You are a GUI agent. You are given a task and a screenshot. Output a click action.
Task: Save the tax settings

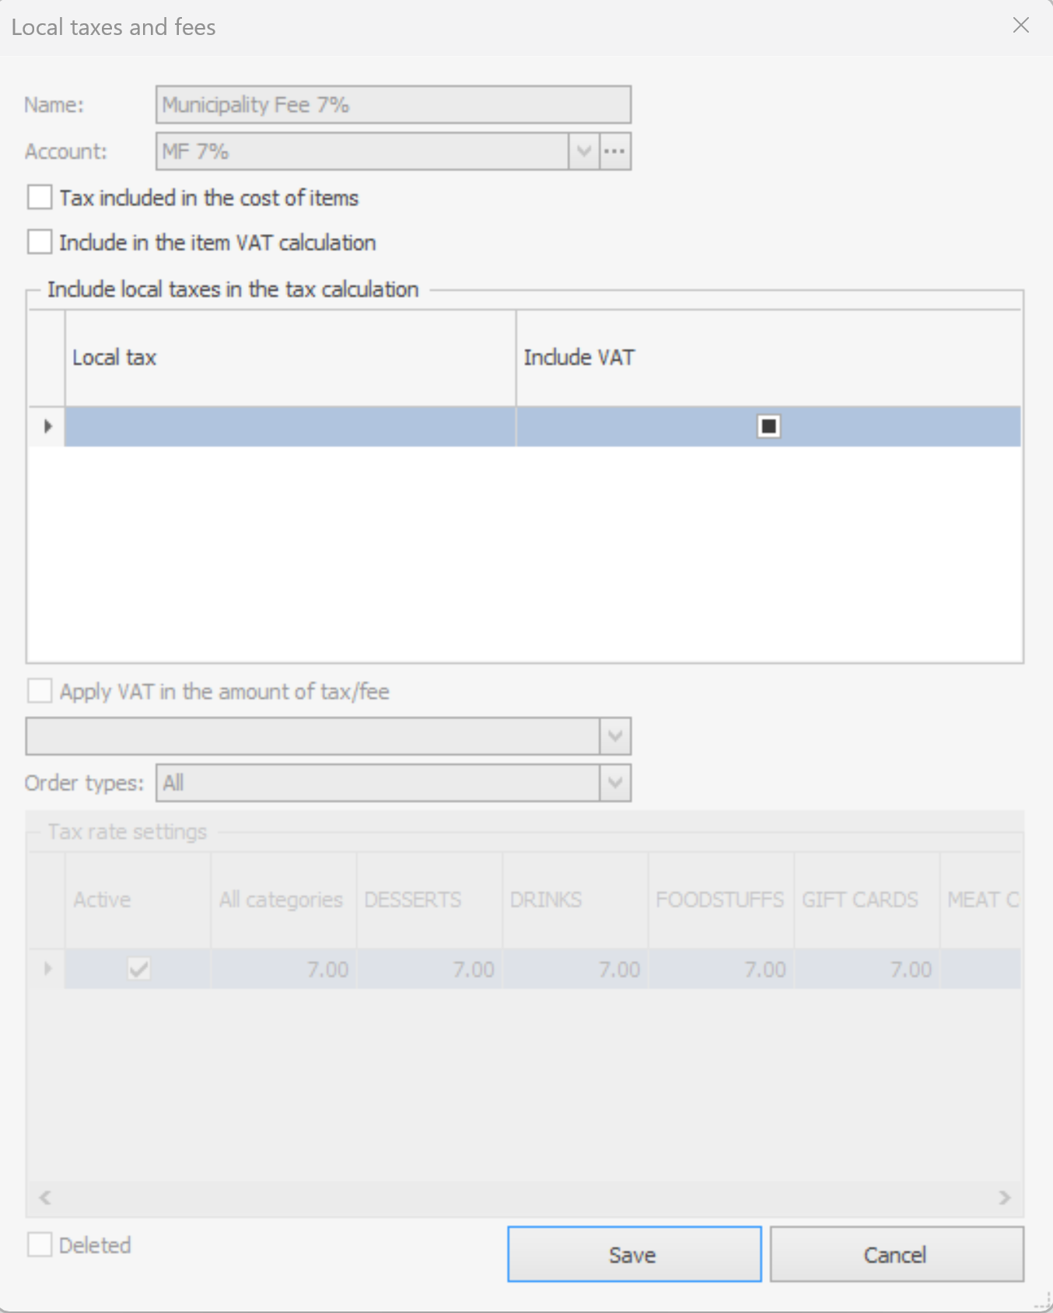[635, 1254]
